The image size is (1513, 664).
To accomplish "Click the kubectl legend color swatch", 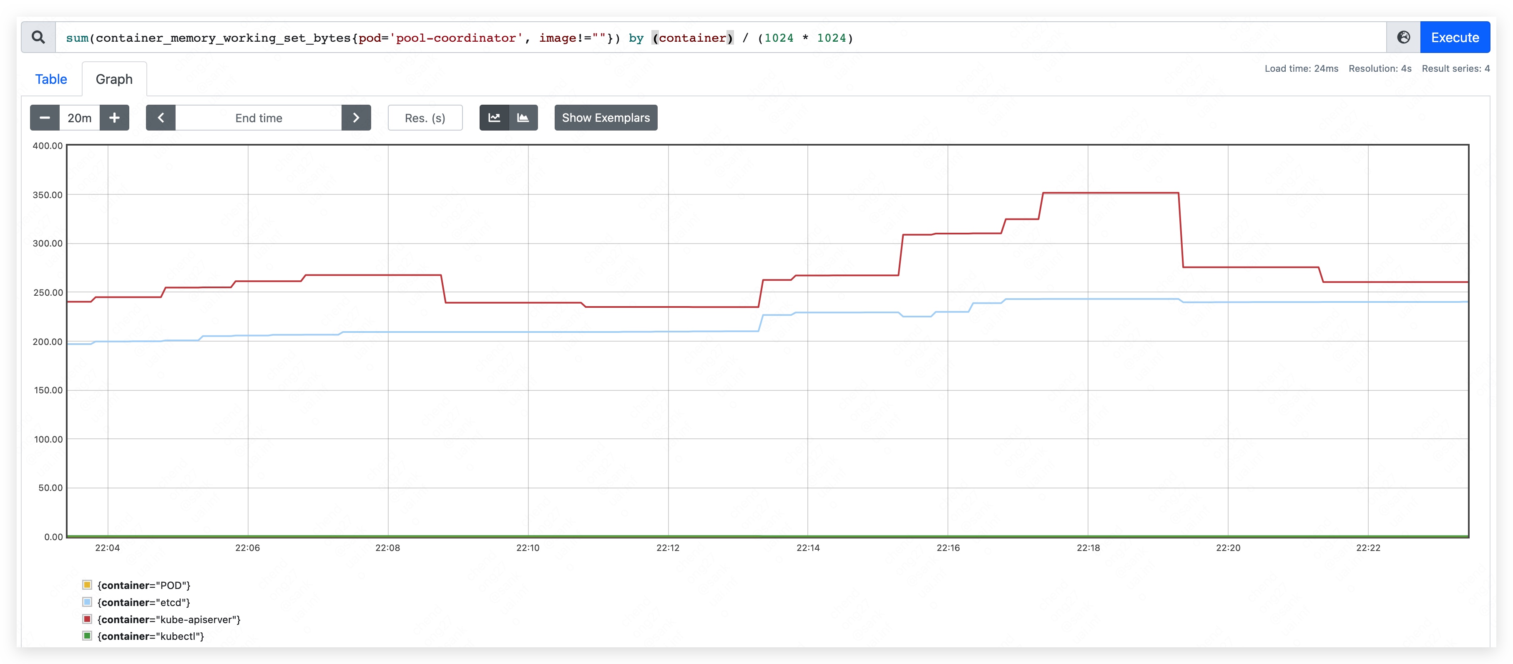I will coord(87,636).
